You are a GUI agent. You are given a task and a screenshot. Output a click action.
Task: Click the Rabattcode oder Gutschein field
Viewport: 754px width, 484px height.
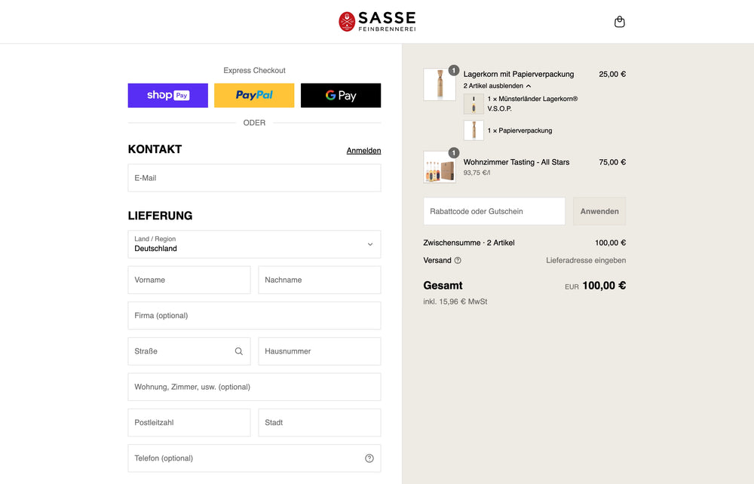(494, 211)
